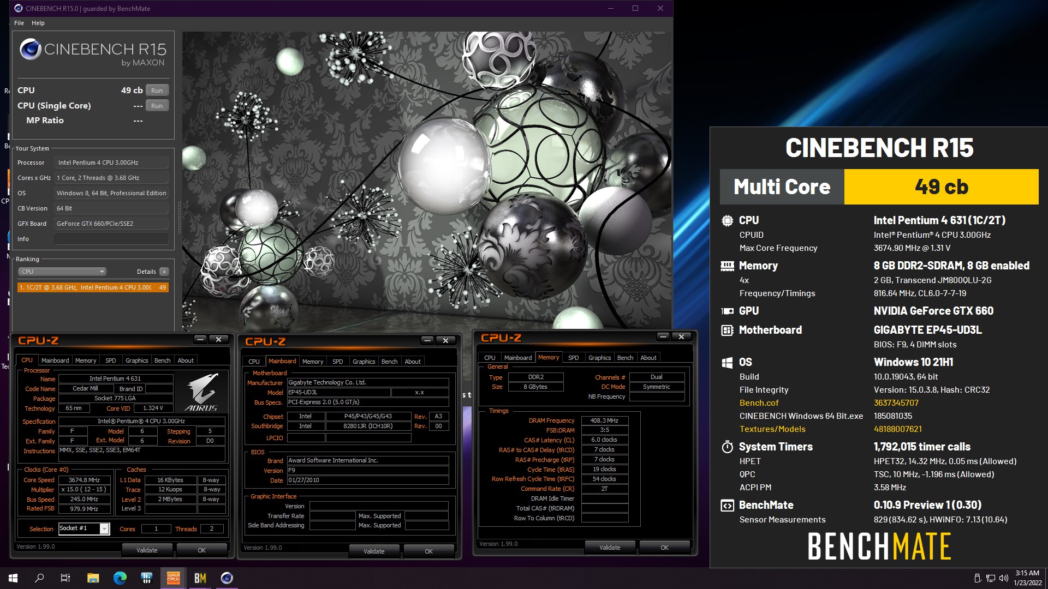Viewport: 1048px width, 589px height.
Task: Click OK in the CPU-Z Memory window
Action: [664, 548]
